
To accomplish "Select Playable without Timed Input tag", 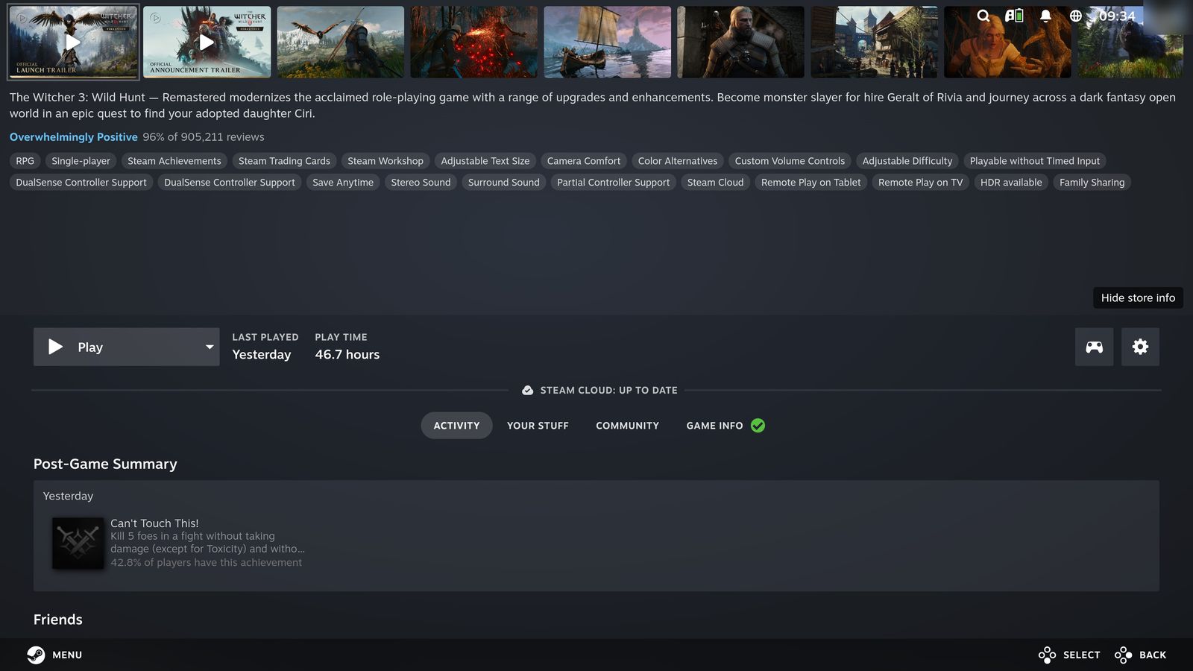I will (1034, 161).
